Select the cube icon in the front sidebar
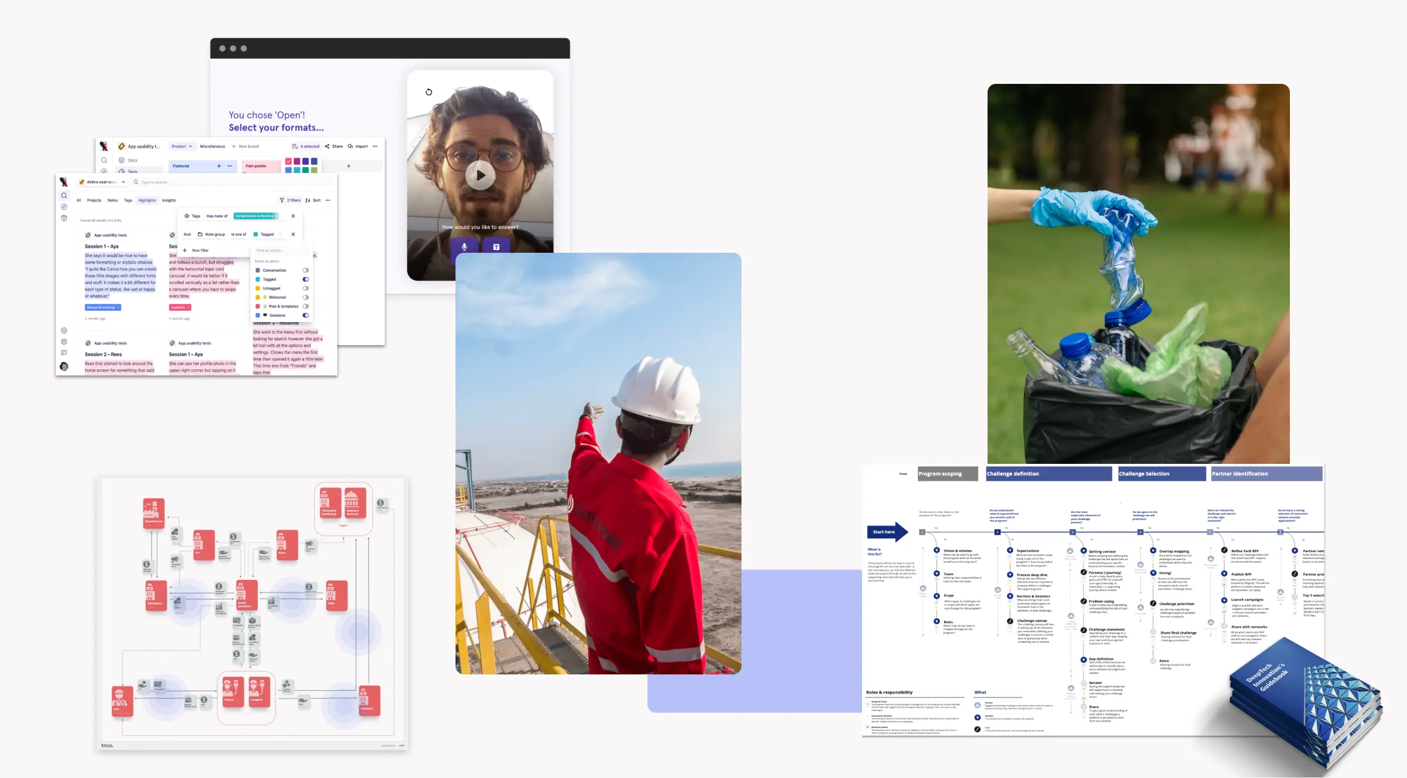This screenshot has height=778, width=1407. tap(64, 218)
